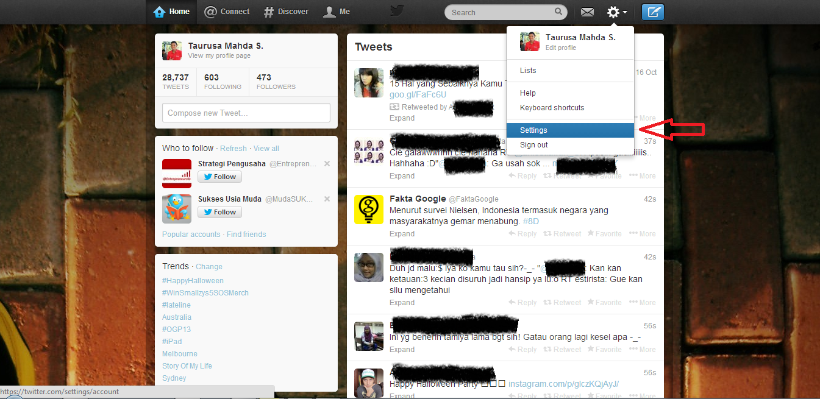Image resolution: width=820 pixels, height=399 pixels.
Task: Retweet the 'Duh jd malu' tweet
Action: [x=562, y=303]
